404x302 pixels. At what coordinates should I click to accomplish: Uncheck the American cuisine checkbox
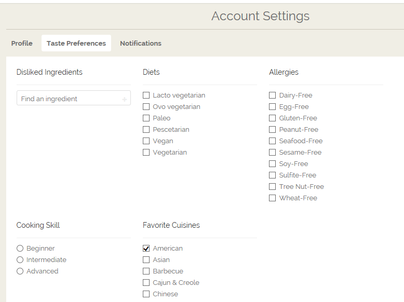146,249
